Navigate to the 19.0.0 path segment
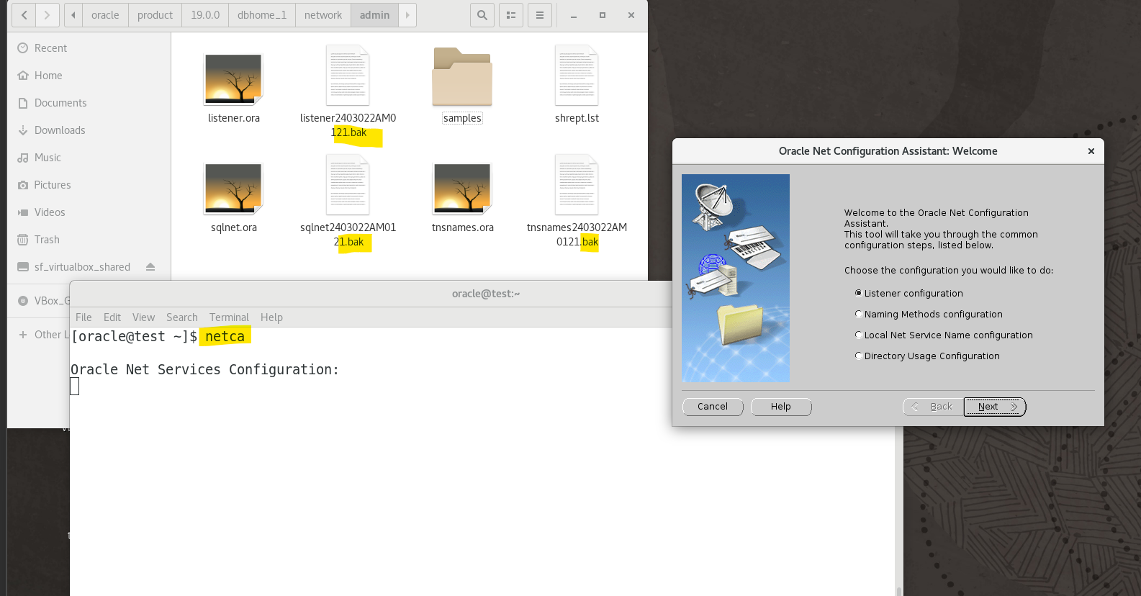The height and width of the screenshot is (596, 1141). point(205,15)
